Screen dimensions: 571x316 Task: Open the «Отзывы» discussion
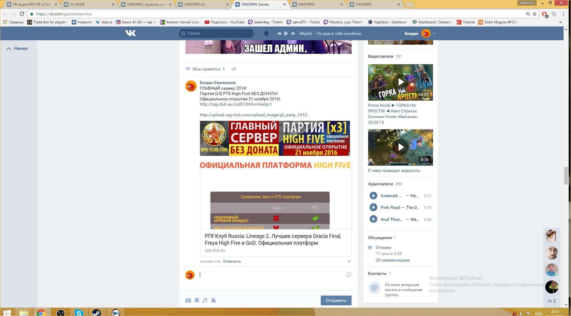384,247
